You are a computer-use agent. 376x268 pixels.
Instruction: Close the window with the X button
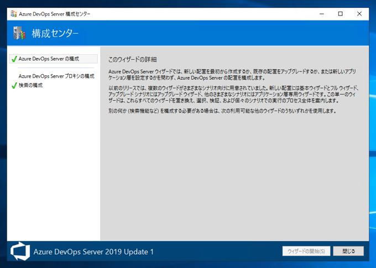359,14
